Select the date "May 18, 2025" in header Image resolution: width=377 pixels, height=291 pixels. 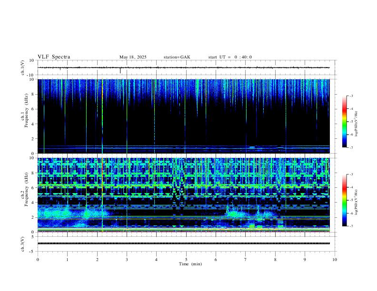tap(133, 57)
